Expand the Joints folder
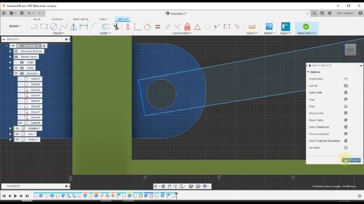The height and width of the screenshot is (204, 364). tap(10, 68)
